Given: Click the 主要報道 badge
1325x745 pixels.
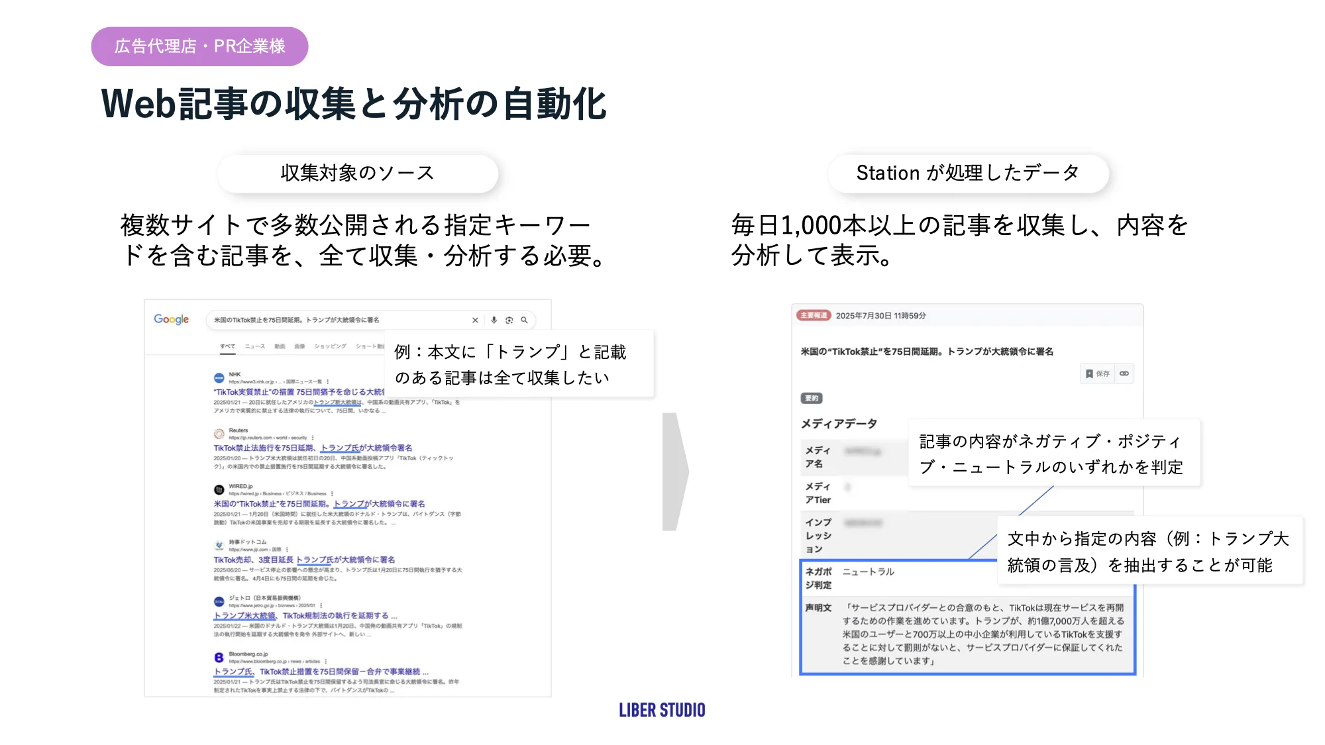Looking at the screenshot, I should coord(816,315).
